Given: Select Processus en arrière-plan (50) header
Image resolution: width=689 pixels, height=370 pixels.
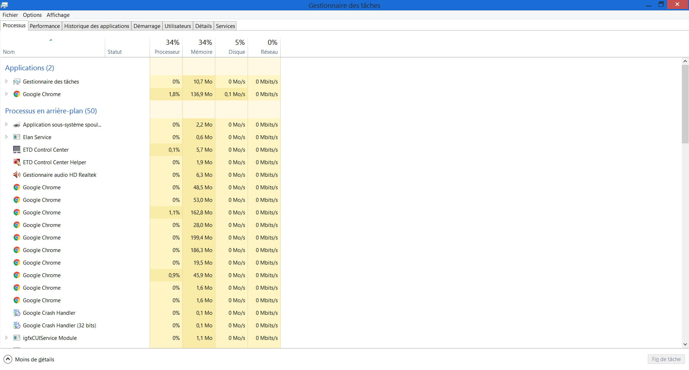Looking at the screenshot, I should [x=51, y=111].
